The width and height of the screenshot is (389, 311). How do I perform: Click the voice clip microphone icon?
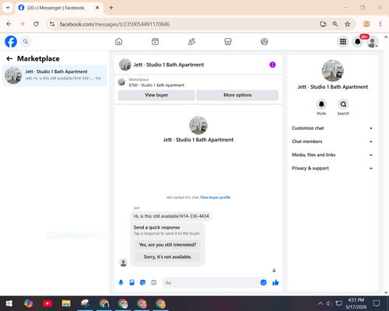tap(121, 282)
